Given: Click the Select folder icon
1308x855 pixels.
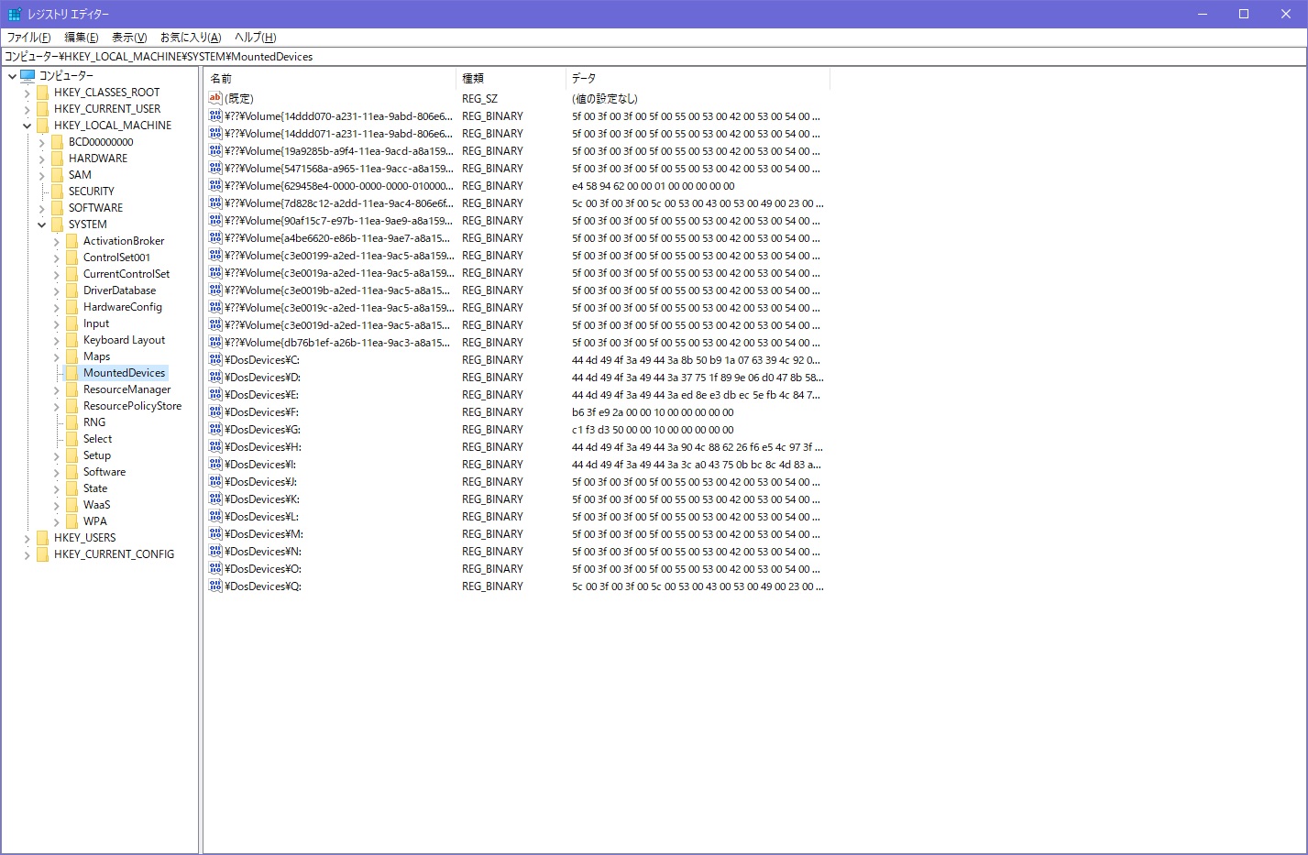Looking at the screenshot, I should [x=71, y=438].
